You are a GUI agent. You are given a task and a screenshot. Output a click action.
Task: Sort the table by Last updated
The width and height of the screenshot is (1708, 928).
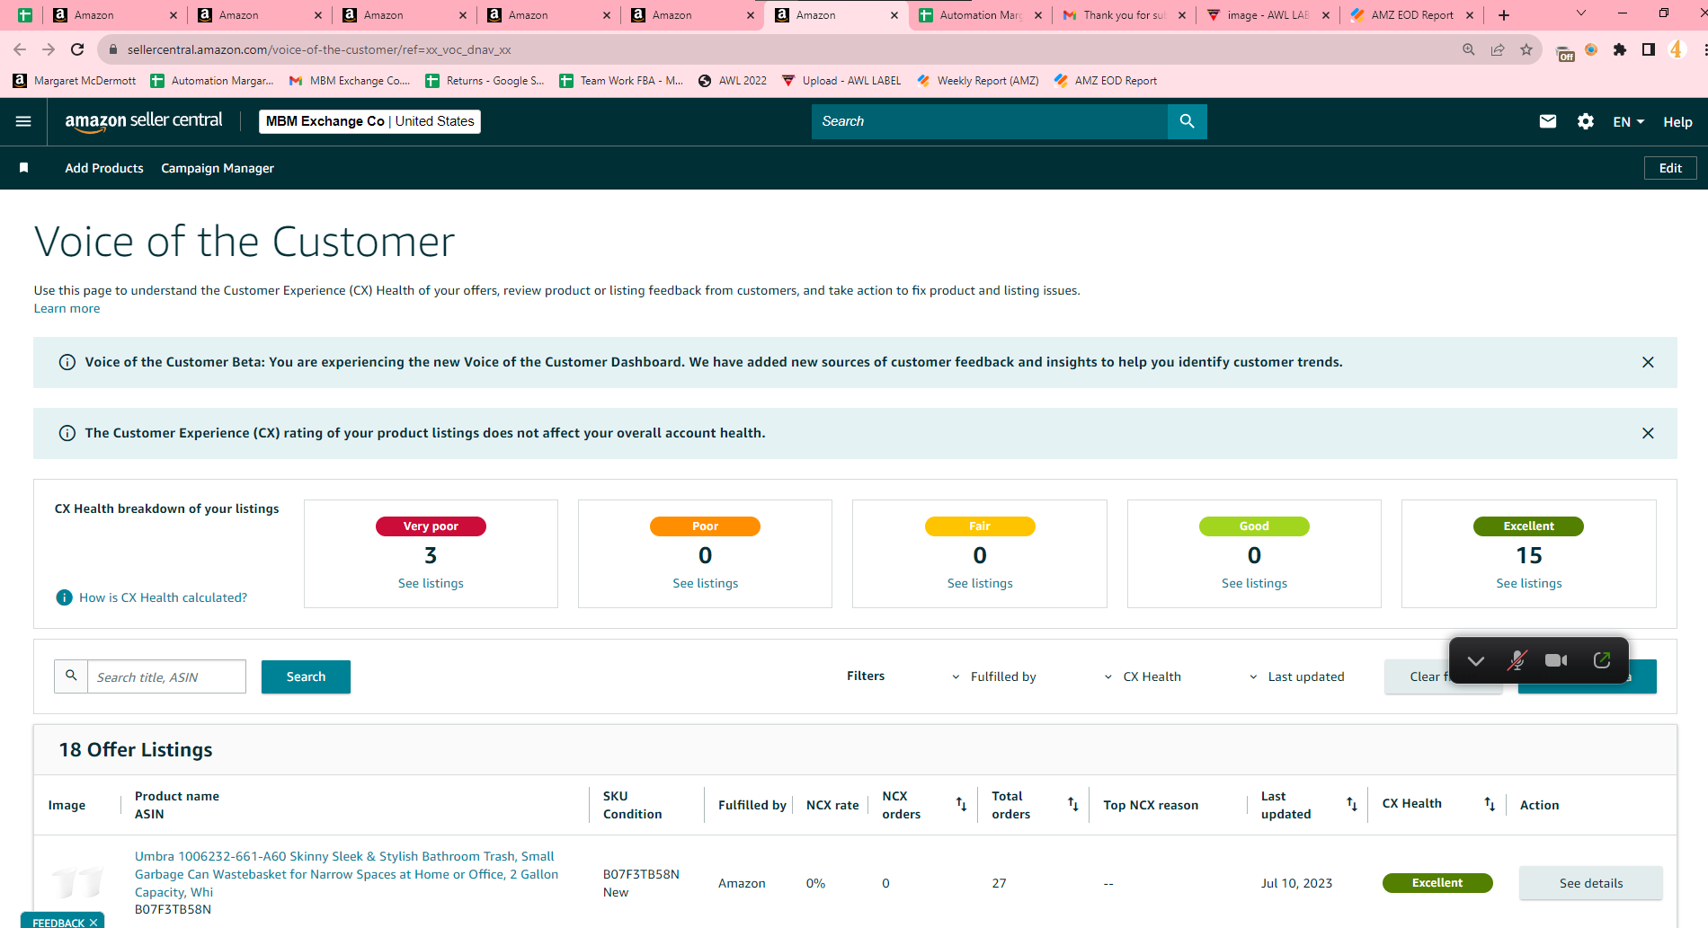pos(1351,804)
